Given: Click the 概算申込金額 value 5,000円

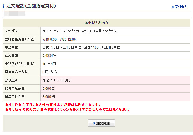Looking at the screenshot, I should coord(49,97).
